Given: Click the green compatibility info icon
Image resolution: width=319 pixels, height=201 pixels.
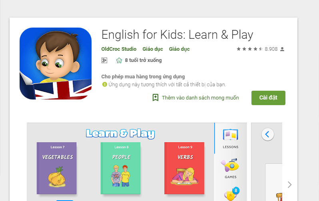Looking at the screenshot, I should 105,84.
